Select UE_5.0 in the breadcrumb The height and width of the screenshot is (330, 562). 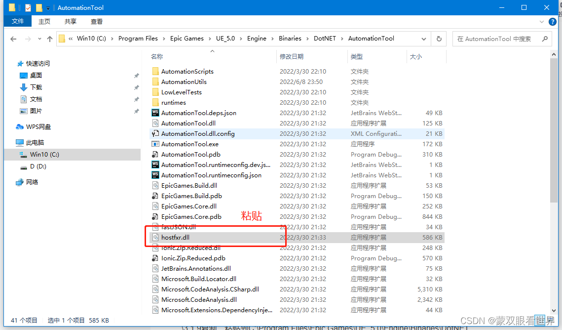(225, 39)
